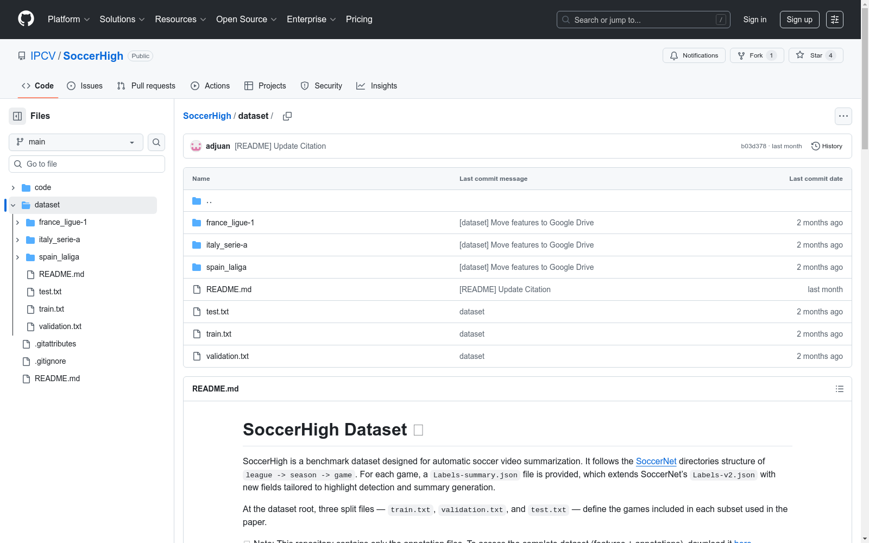Screen dimensions: 869x543
Task: Click the star icon to star repository
Action: point(800,55)
